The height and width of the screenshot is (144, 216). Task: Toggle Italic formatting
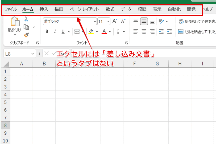tap(55, 32)
